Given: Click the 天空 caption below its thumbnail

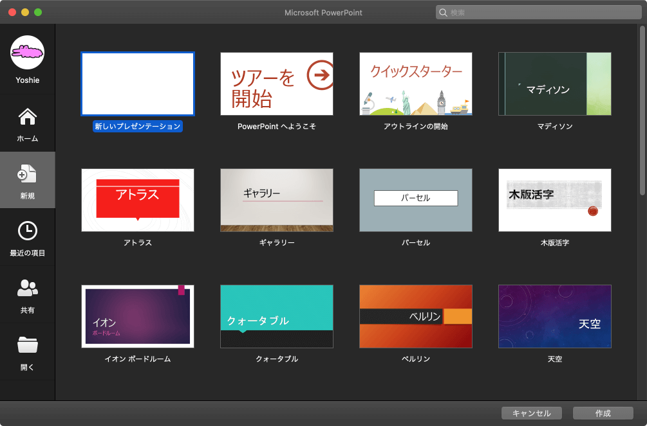Looking at the screenshot, I should pos(555,359).
